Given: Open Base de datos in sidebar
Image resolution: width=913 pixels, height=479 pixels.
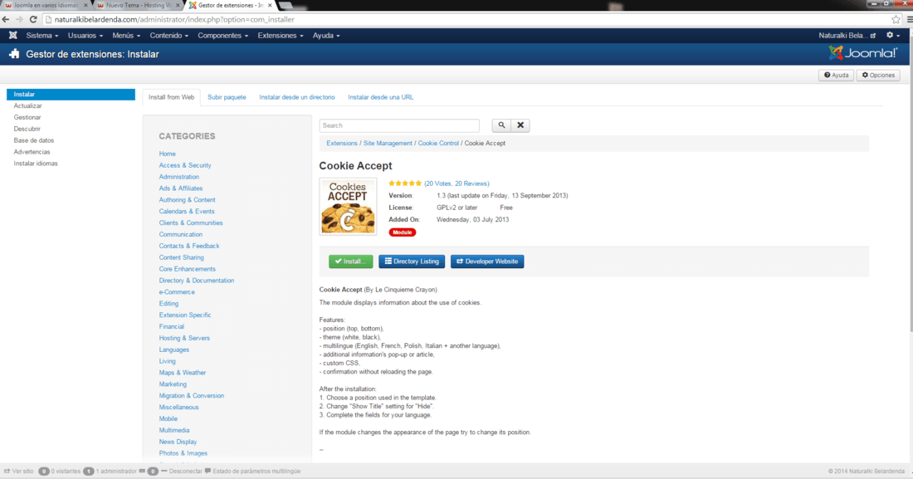Looking at the screenshot, I should click(x=34, y=140).
